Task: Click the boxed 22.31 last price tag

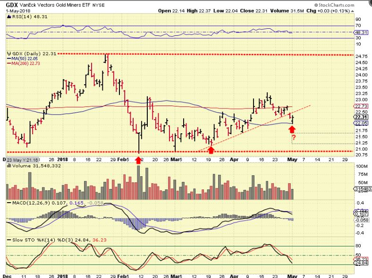Action: (x=361, y=117)
